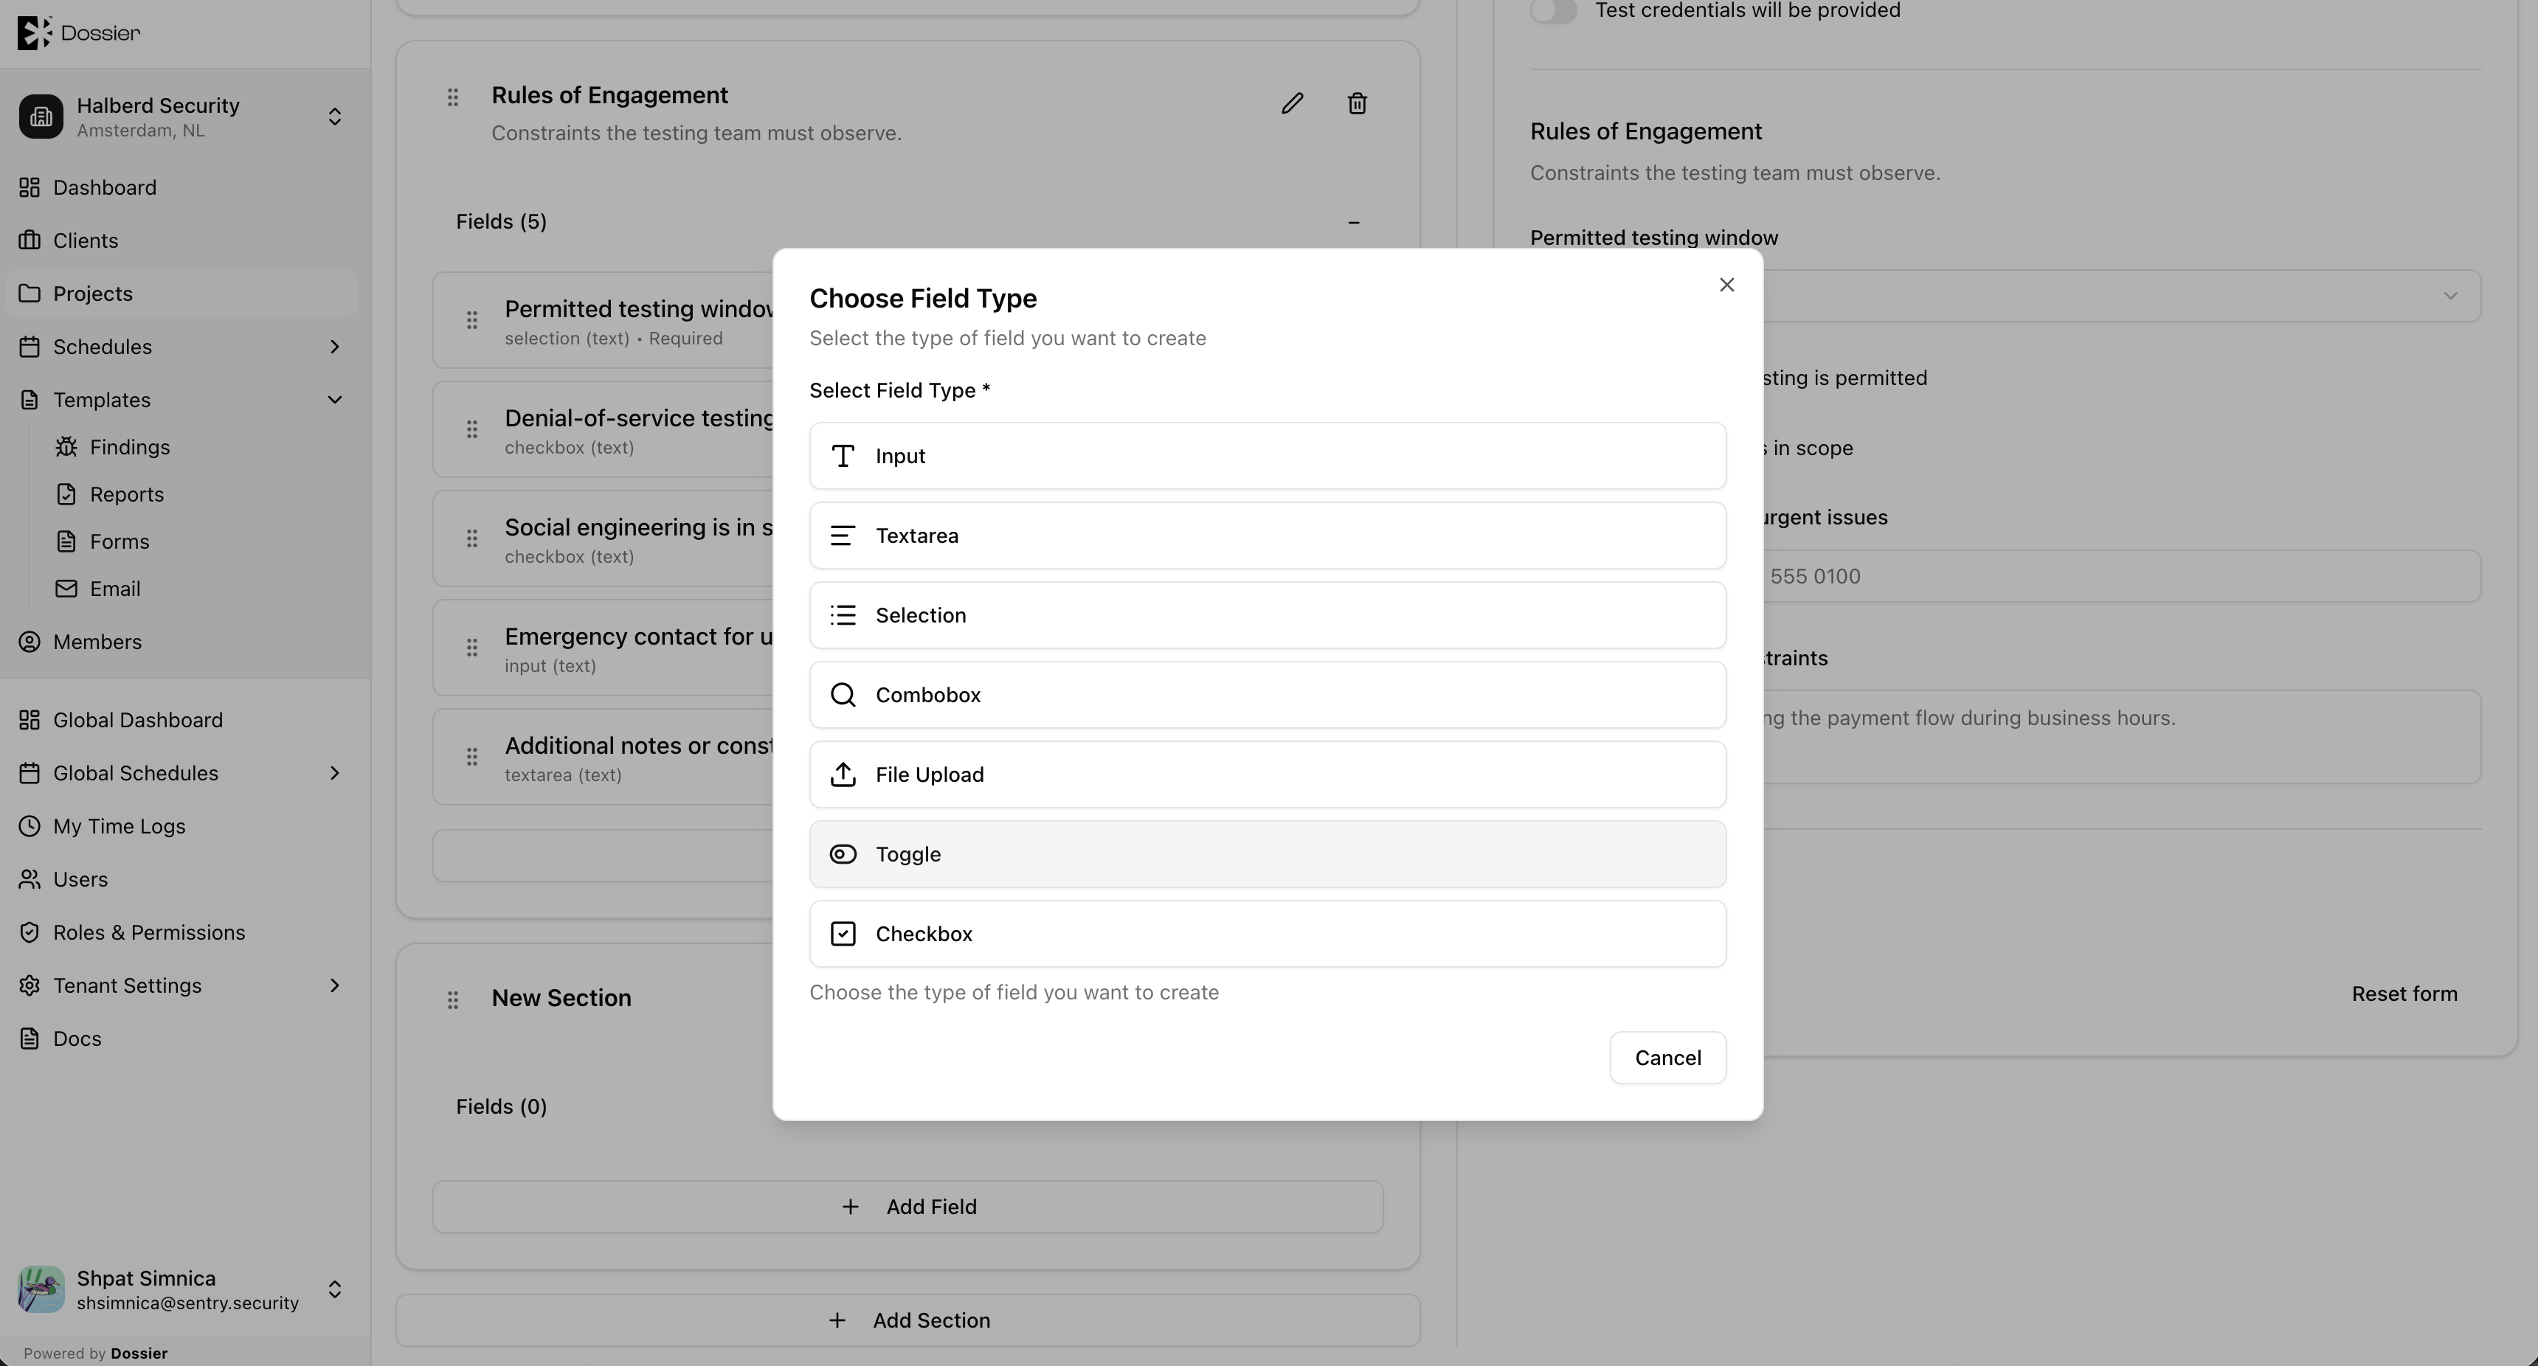Select the Checkbox field type

[x=1267, y=934]
